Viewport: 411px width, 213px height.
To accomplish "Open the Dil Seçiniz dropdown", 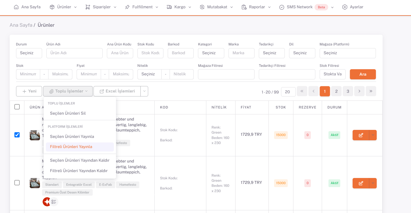I will [302, 53].
